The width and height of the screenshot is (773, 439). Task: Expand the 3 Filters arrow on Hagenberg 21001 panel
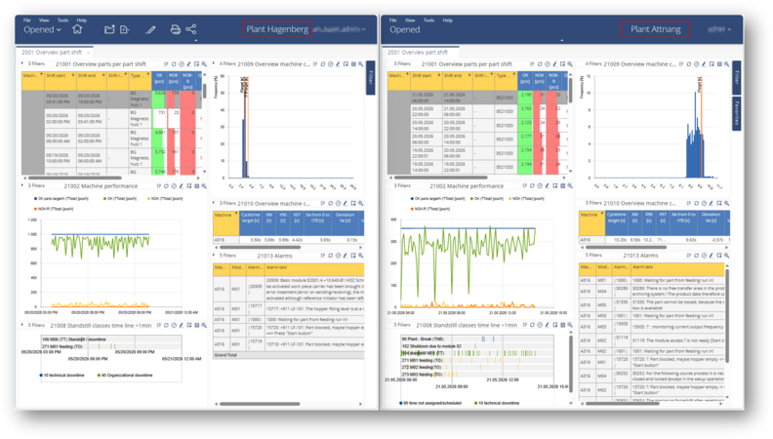(x=22, y=63)
